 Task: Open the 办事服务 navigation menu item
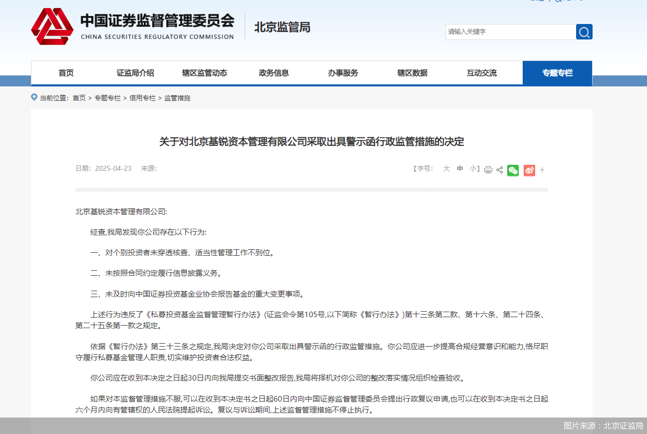(x=342, y=73)
